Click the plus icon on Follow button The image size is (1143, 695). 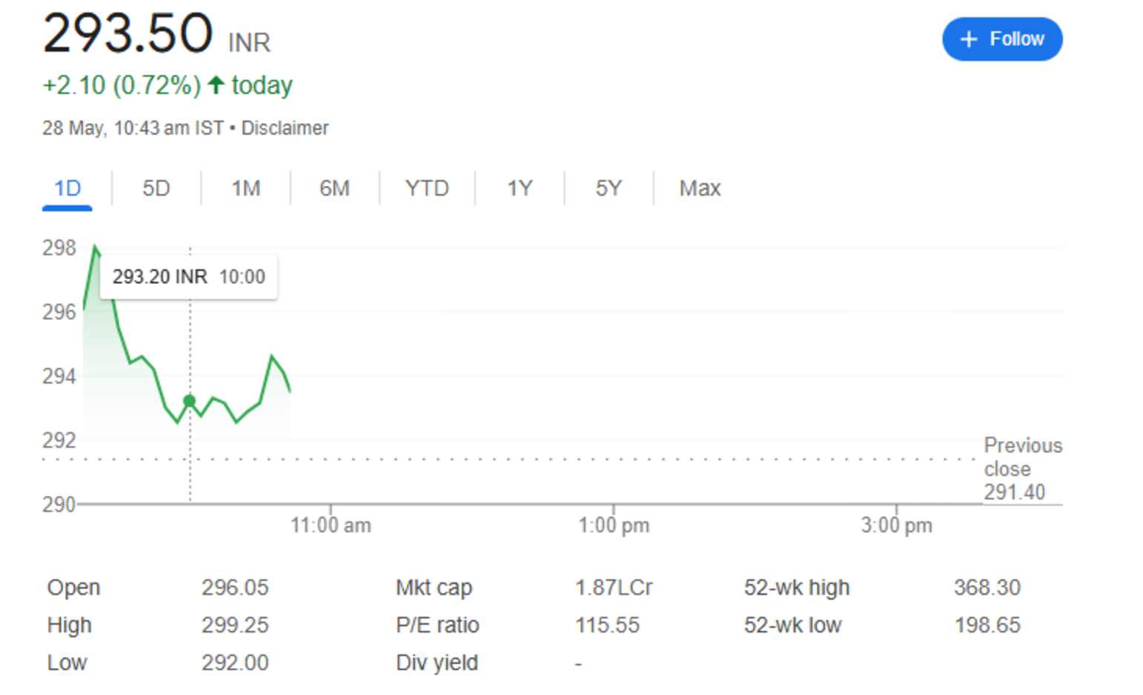point(968,39)
